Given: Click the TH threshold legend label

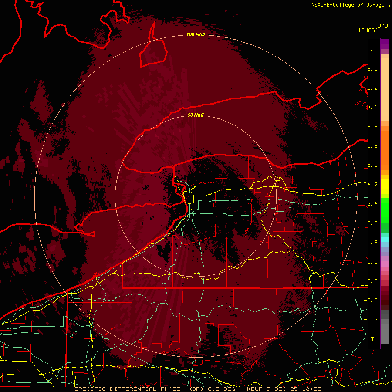Looking at the screenshot, I should (374, 339).
